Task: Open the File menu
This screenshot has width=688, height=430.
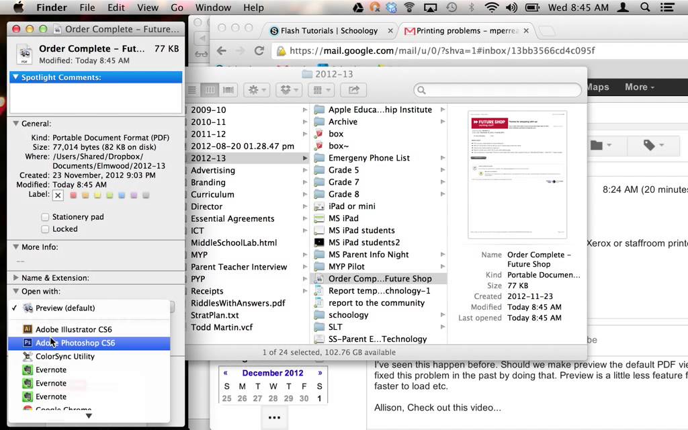Action: tap(87, 7)
